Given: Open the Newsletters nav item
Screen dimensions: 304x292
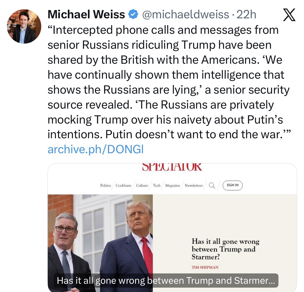Looking at the screenshot, I should pyautogui.click(x=194, y=185).
